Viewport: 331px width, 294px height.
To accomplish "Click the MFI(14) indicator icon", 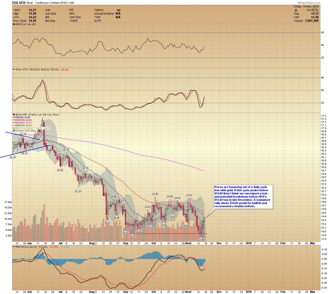I will [x=14, y=24].
